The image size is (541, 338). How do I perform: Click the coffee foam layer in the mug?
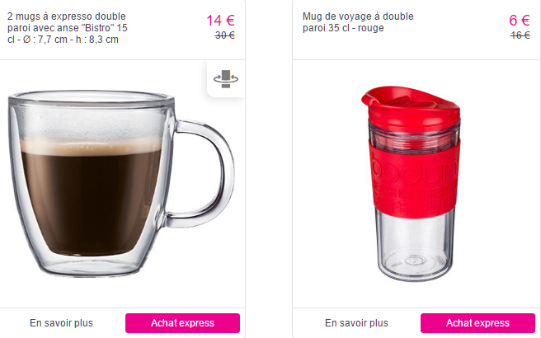[91, 146]
